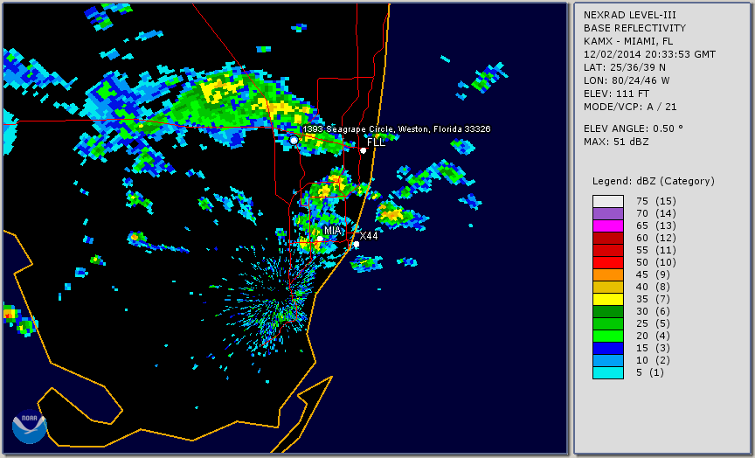Image resolution: width=755 pixels, height=458 pixels.
Task: Pick the 55 dBZ red swatch
Action: pos(608,251)
